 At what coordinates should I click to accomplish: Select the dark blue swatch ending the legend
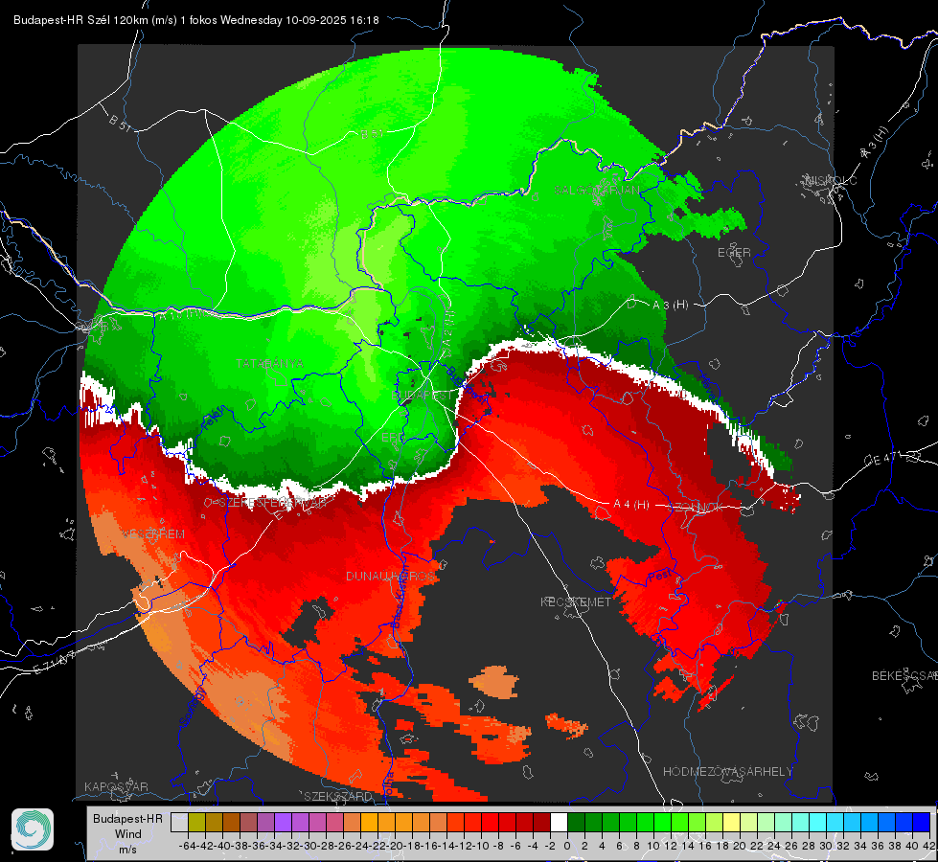[x=922, y=822]
